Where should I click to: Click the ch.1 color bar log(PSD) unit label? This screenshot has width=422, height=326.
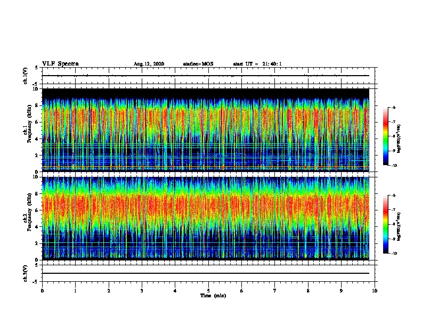coord(400,139)
